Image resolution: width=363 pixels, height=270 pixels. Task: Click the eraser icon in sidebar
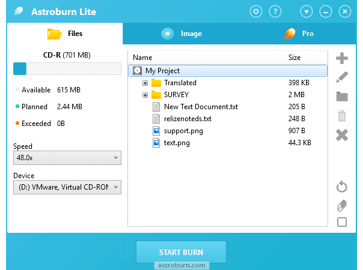342,205
